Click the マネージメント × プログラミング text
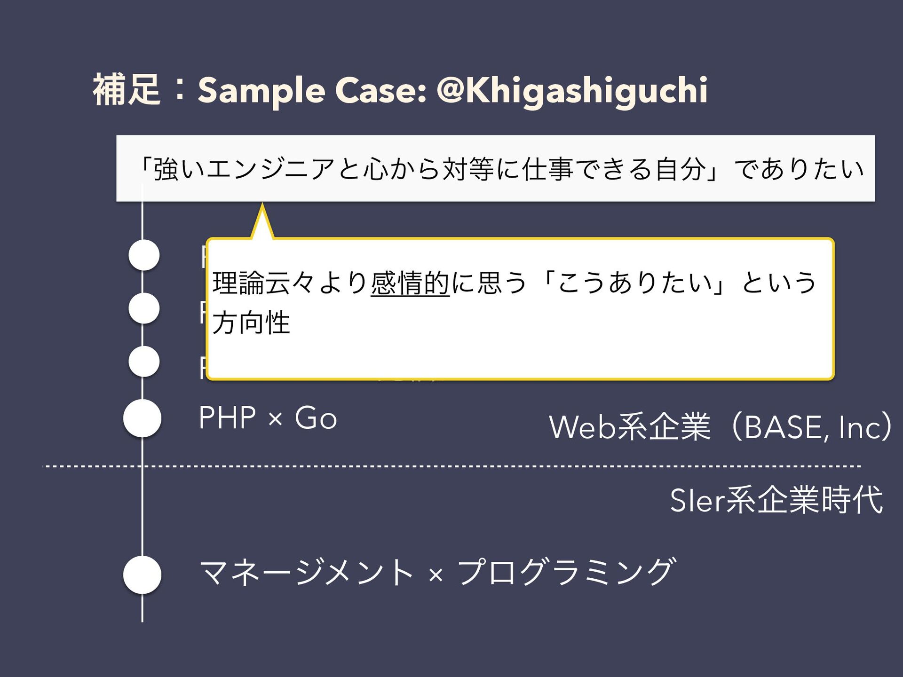The image size is (903, 677). [437, 572]
